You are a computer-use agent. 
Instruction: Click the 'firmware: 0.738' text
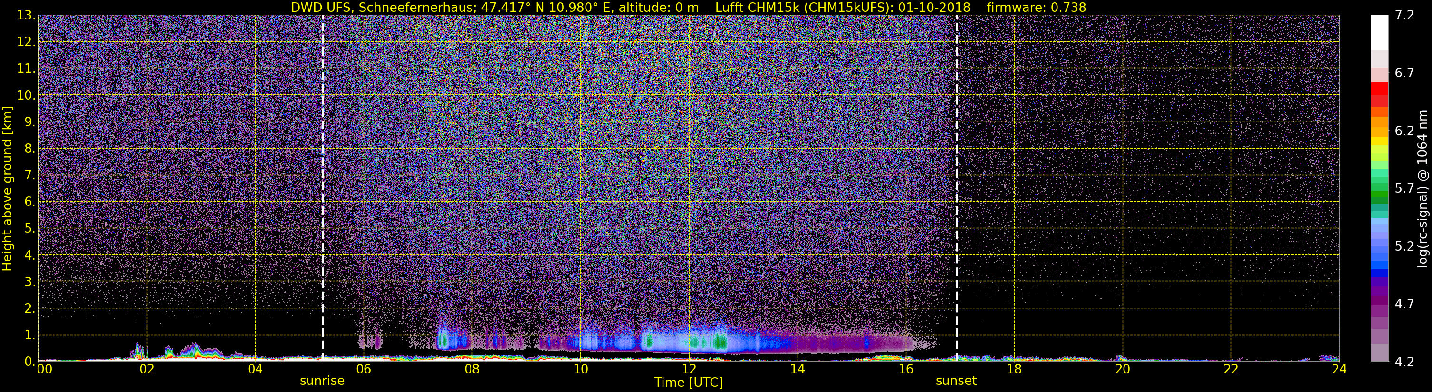tap(1036, 7)
